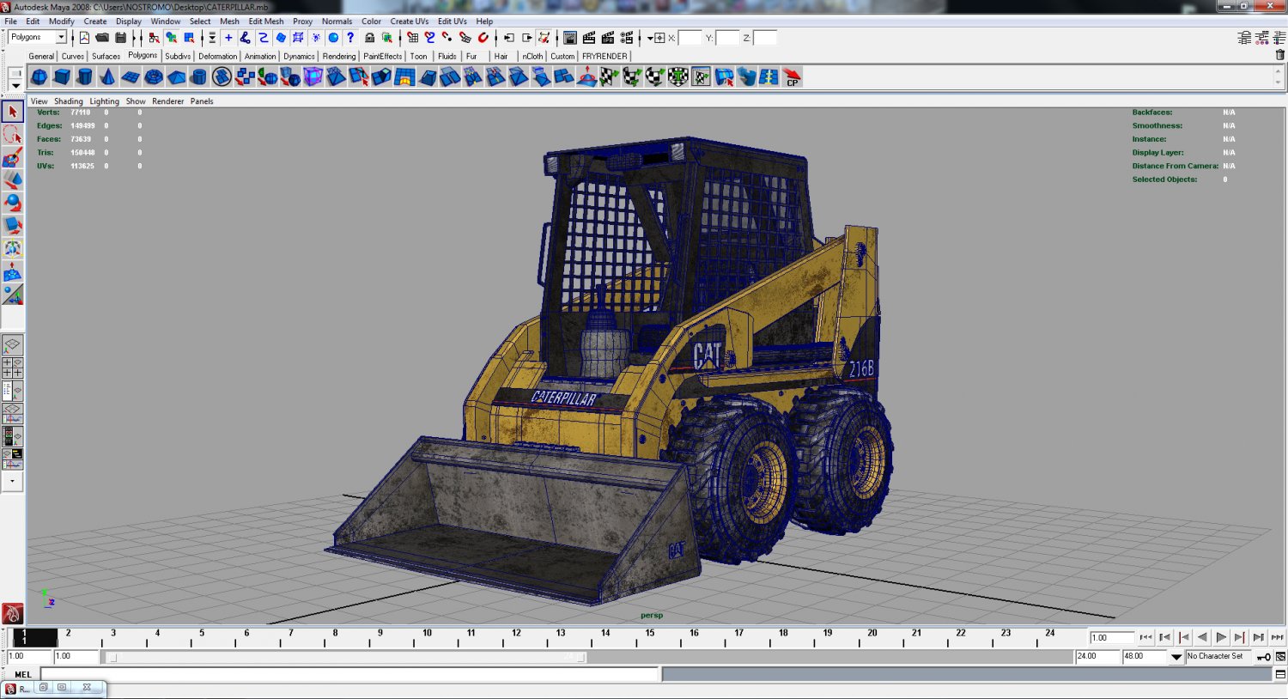Click the MEL command line label
Viewport: 1288px width, 699px height.
point(22,675)
